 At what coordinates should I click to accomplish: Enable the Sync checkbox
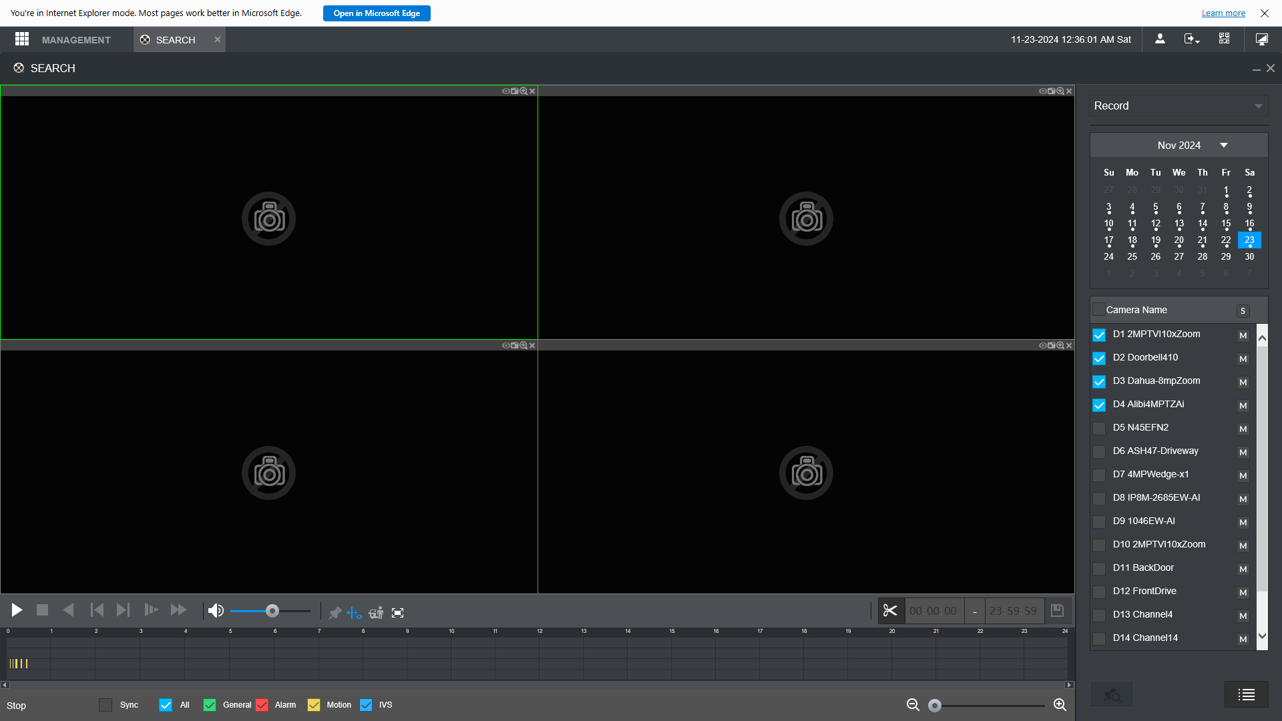105,705
